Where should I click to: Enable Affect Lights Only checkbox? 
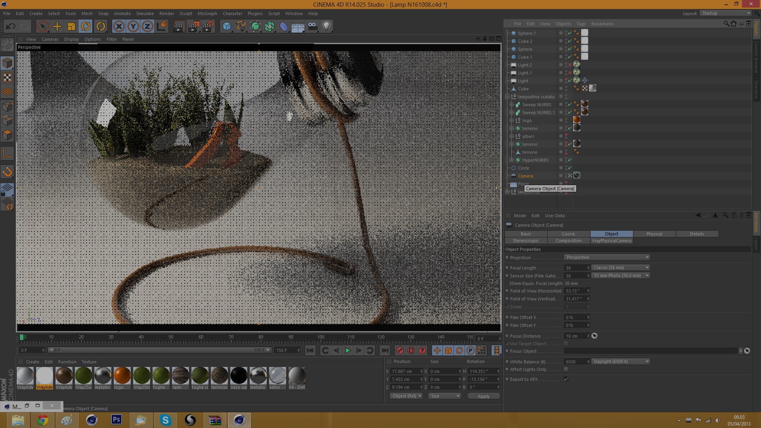click(566, 369)
